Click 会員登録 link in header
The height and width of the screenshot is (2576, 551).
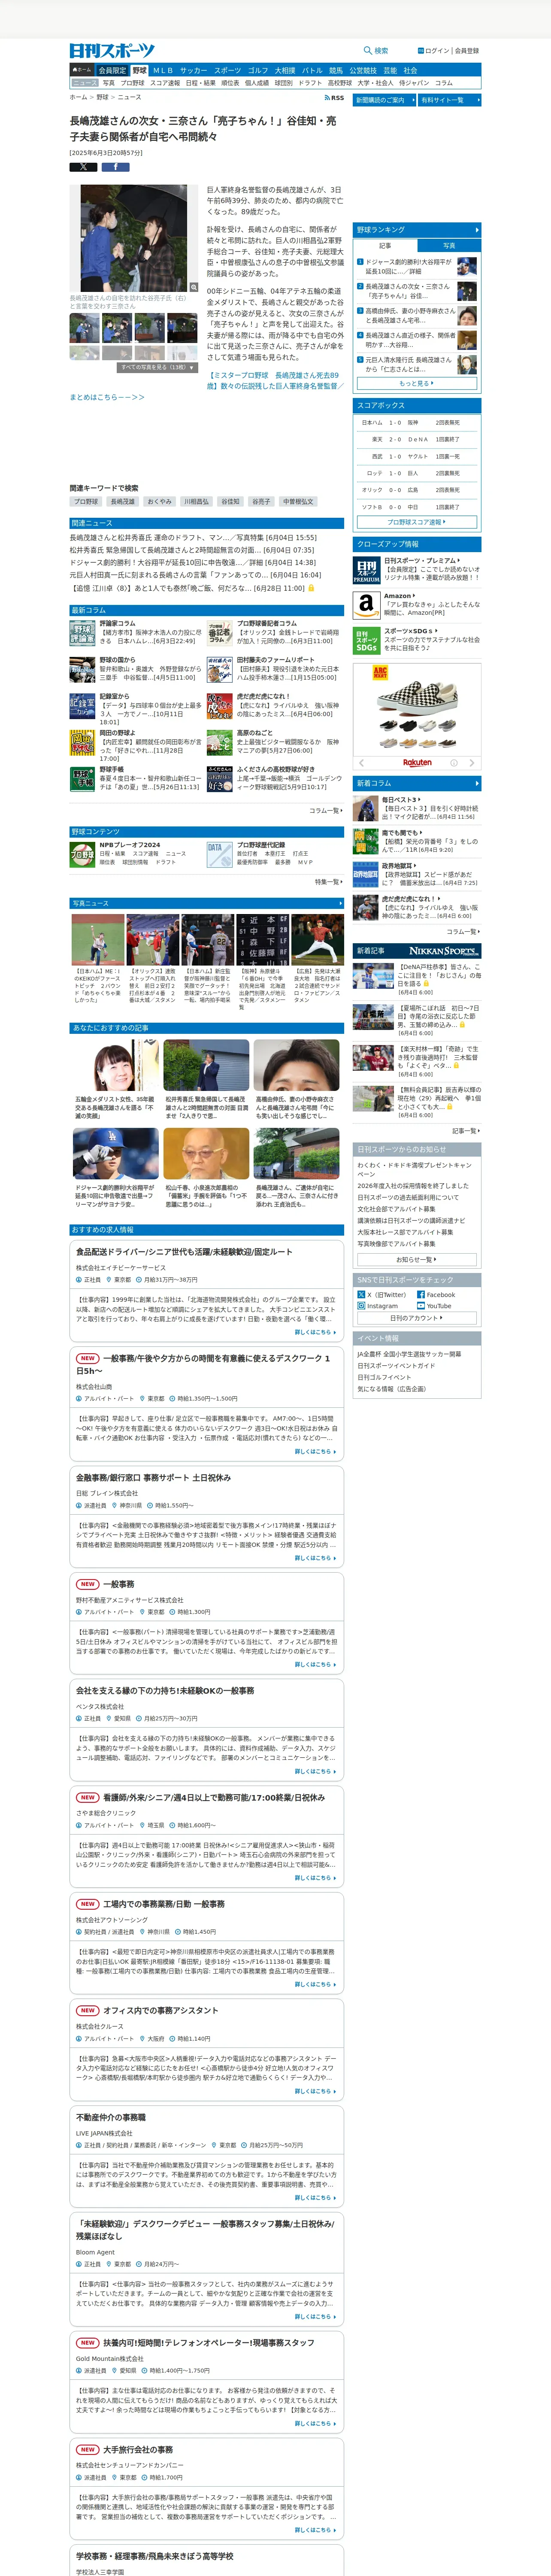click(x=467, y=51)
